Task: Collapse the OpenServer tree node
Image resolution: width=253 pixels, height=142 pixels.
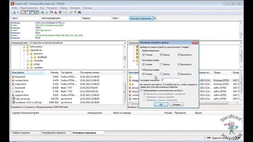Action: pyautogui.click(x=24, y=50)
